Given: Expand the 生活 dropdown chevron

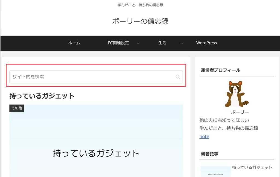Looking at the screenshot, I should (x=182, y=43).
